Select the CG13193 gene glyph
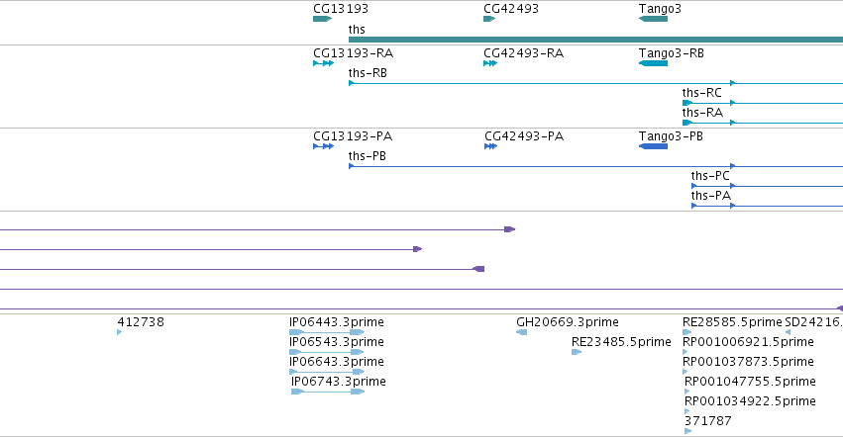Viewport: 843px width, 437px height. coord(323,19)
